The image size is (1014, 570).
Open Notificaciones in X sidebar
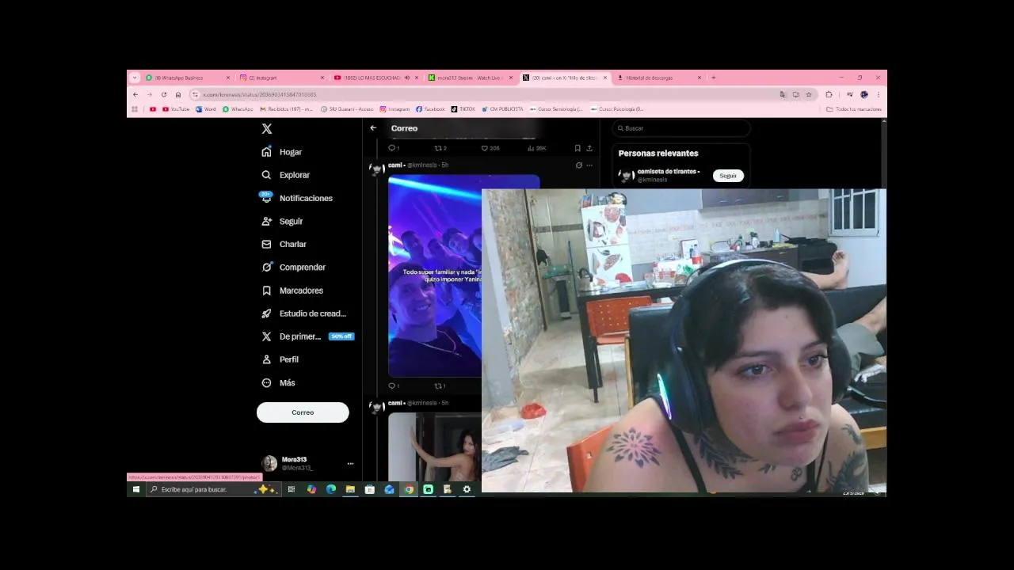coord(297,198)
